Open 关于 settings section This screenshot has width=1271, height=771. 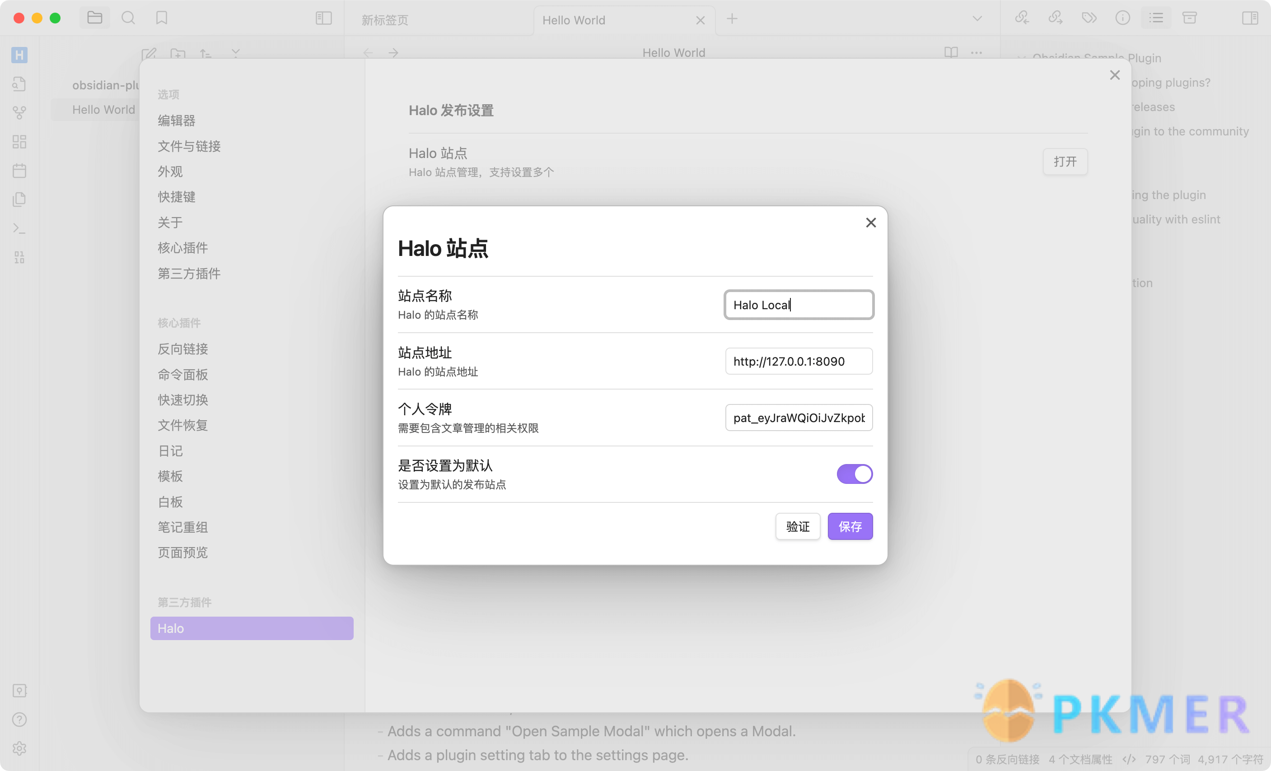click(170, 223)
